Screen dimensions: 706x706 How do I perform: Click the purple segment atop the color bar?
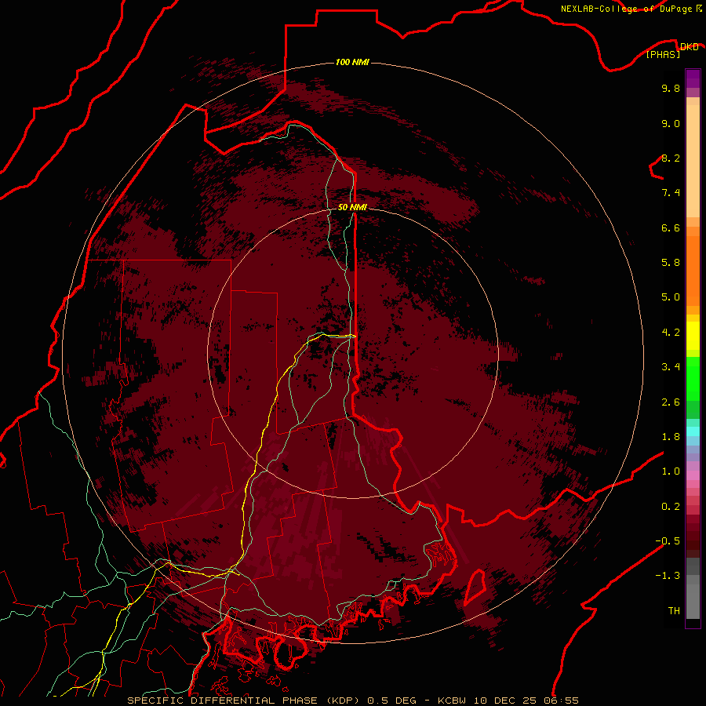point(693,78)
